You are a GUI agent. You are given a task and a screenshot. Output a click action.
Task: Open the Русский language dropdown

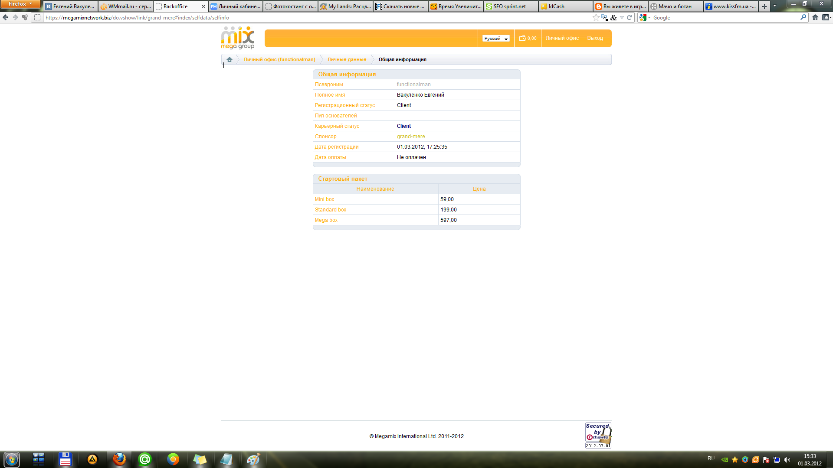click(495, 39)
